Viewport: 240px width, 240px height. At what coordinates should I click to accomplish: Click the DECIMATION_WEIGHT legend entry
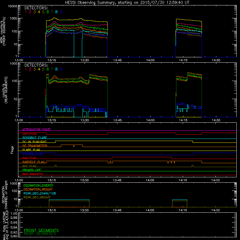(x=38, y=190)
